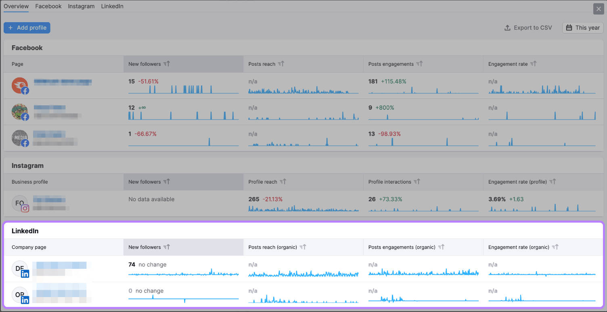The image size is (607, 312).
Task: Click the Instagram badge on the FO business profile avatar
Action: click(x=25, y=209)
